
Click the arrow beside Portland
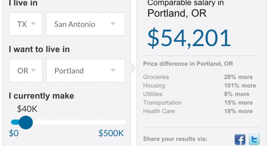(113, 70)
